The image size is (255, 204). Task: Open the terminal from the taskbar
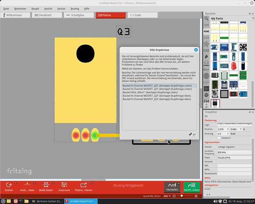[21, 201]
